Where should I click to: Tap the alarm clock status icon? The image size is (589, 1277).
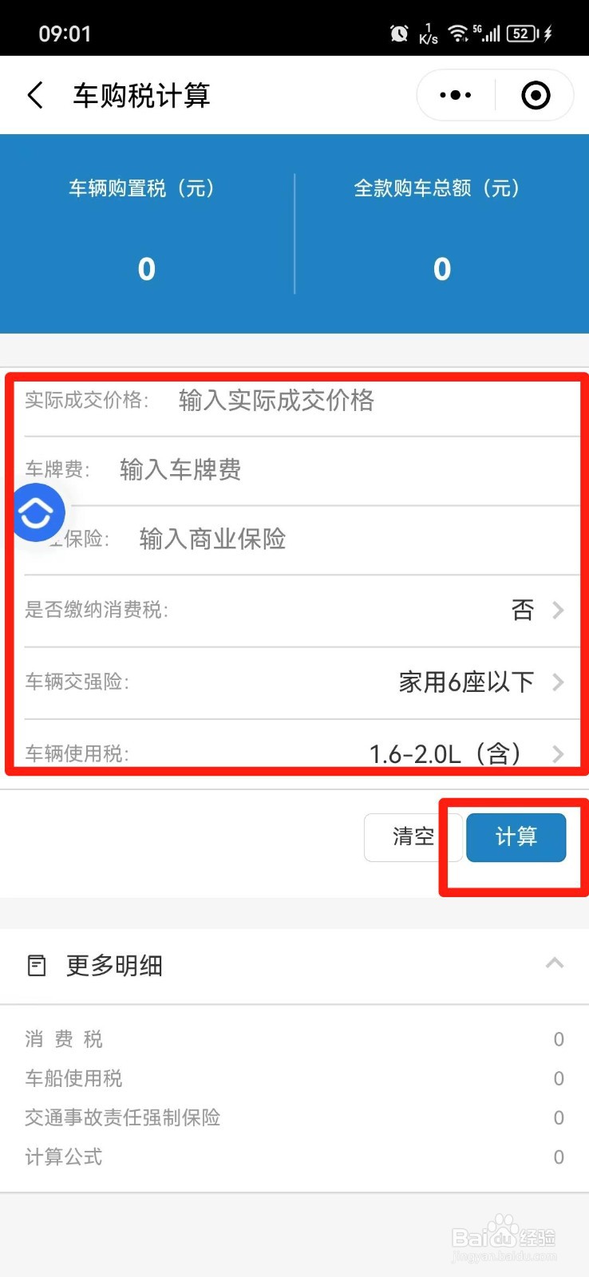click(399, 34)
